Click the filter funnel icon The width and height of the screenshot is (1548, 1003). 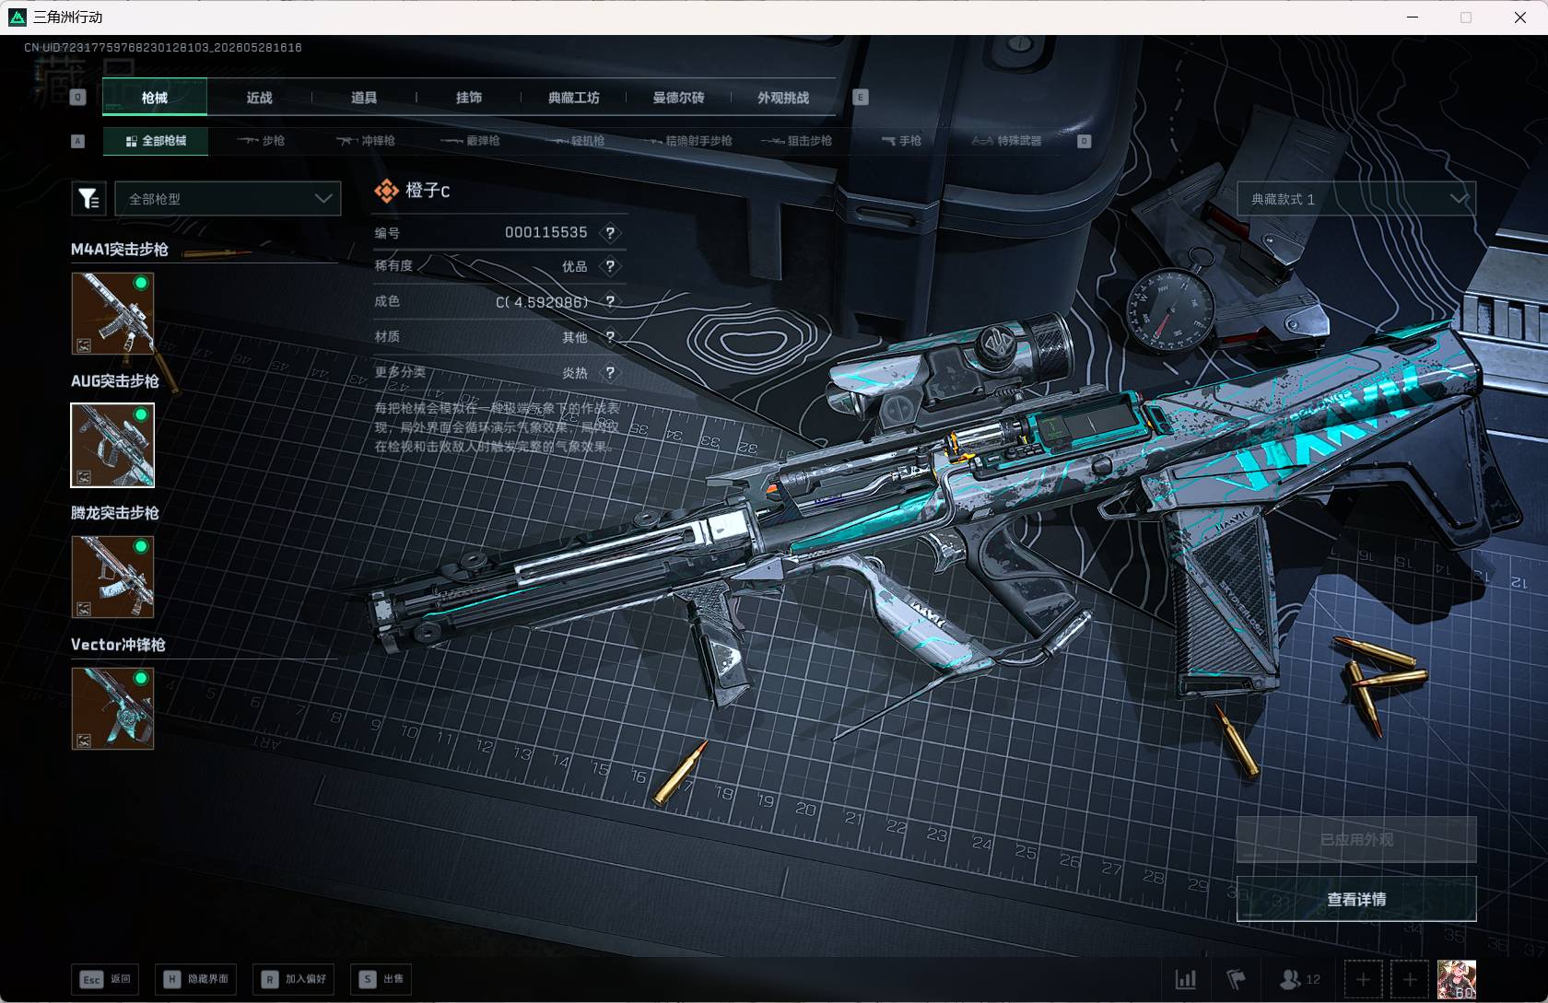tap(89, 198)
